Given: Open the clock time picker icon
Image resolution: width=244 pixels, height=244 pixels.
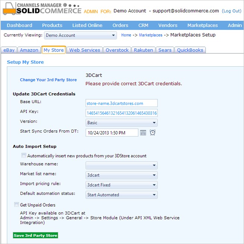Looking at the screenshot, I should click(152, 133).
